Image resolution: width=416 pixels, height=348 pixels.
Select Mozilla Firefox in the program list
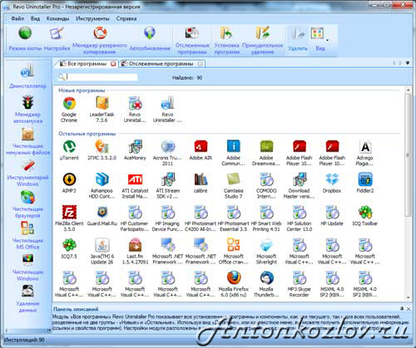(x=234, y=284)
